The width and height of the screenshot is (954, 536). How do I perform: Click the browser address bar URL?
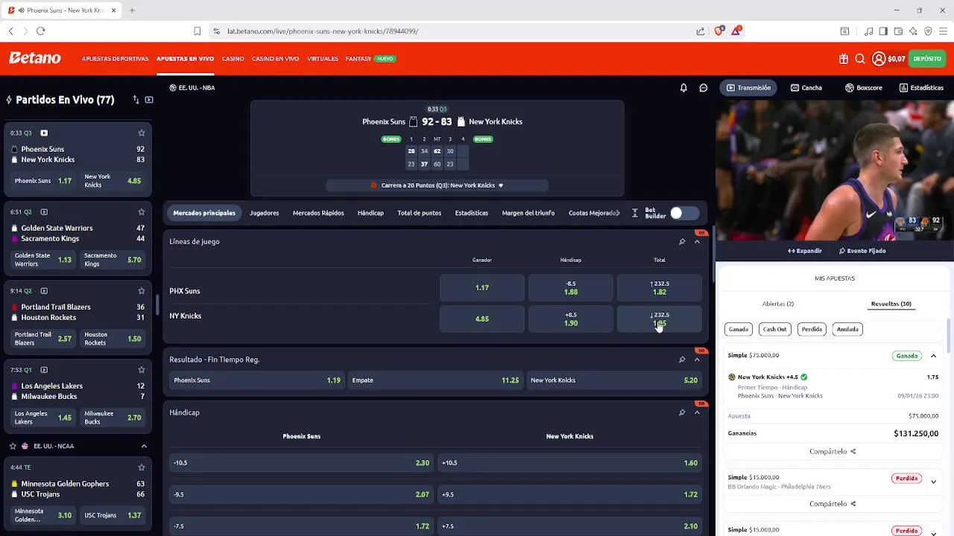[323, 31]
